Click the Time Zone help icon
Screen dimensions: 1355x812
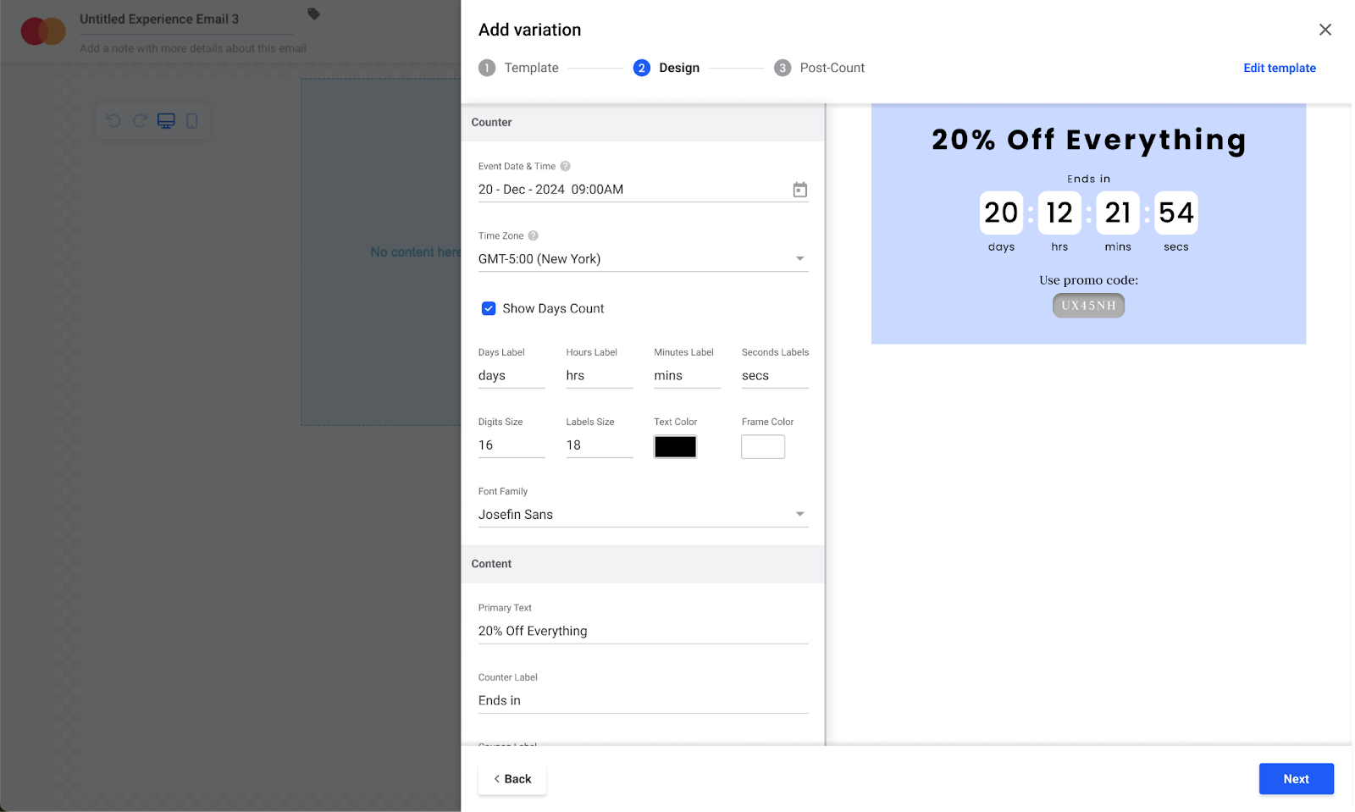click(533, 235)
